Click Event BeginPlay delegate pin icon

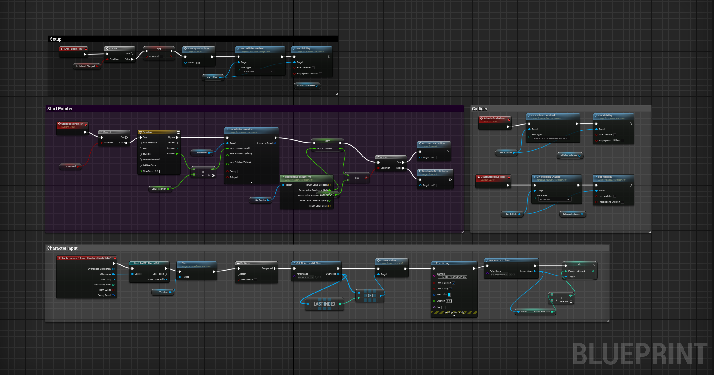point(86,49)
